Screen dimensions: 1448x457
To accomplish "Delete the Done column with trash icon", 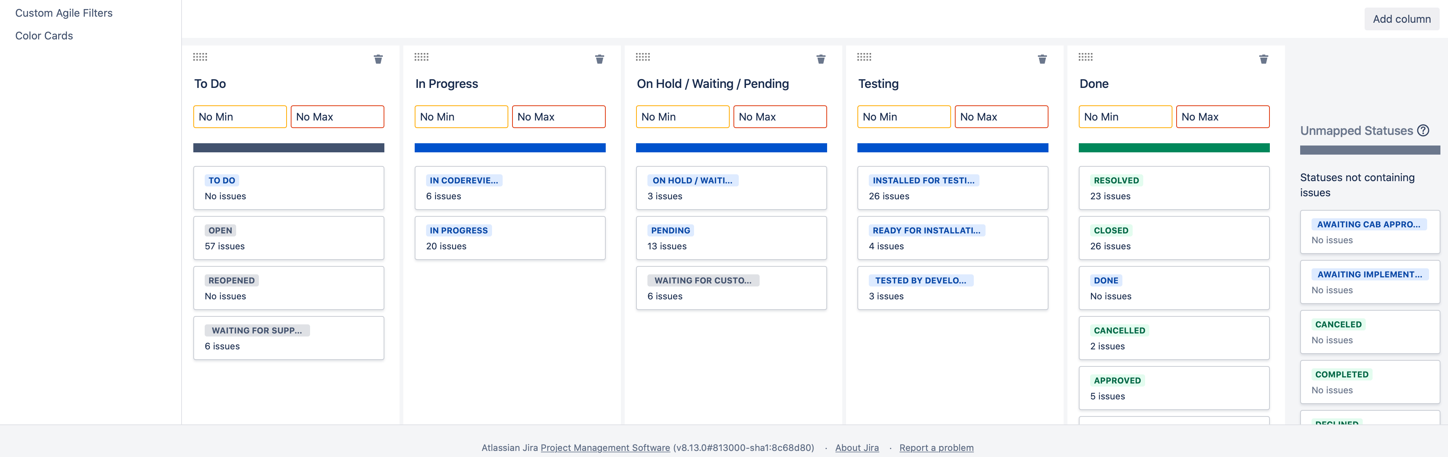I will tap(1263, 59).
